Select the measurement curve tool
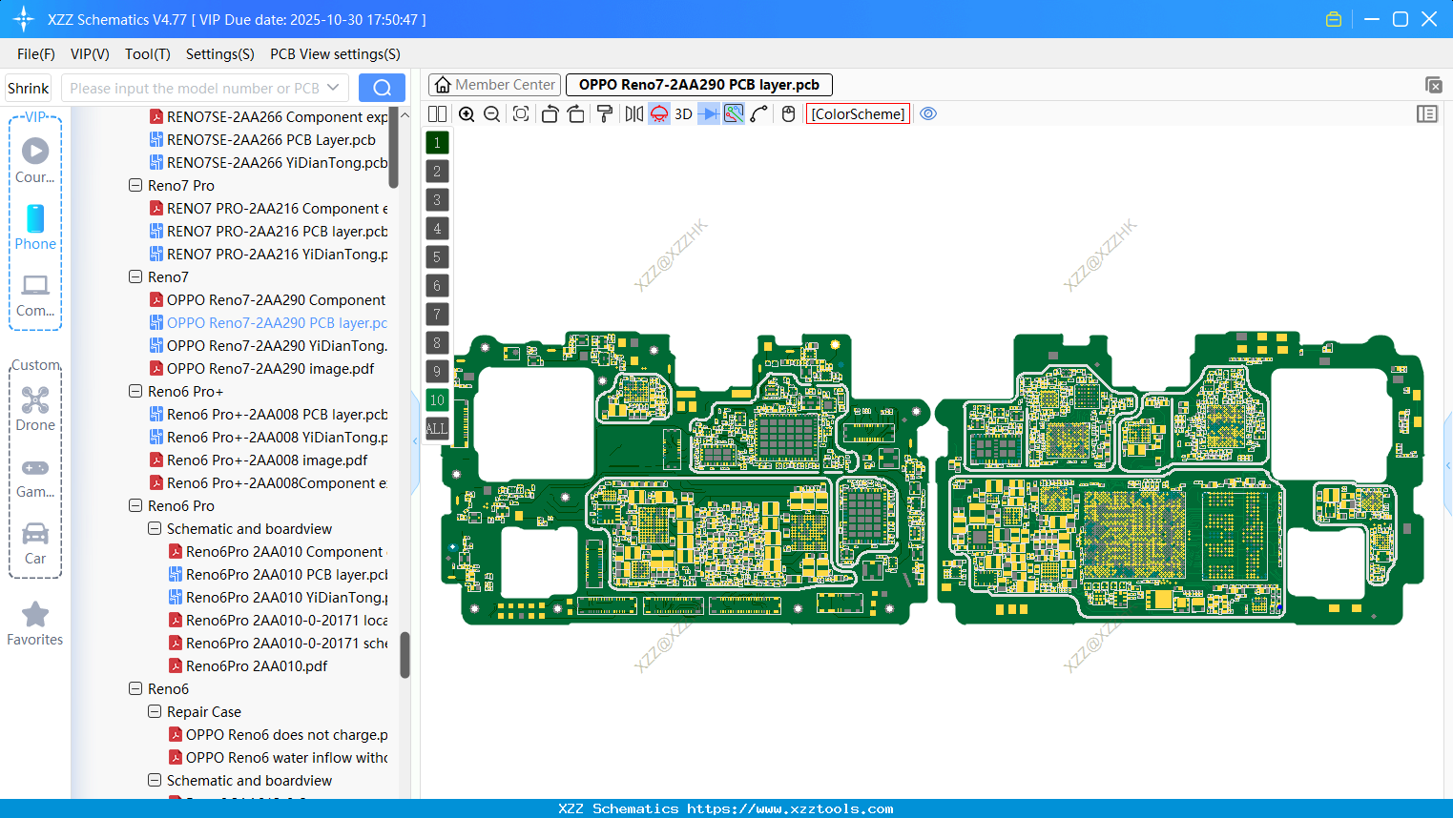 pos(760,113)
